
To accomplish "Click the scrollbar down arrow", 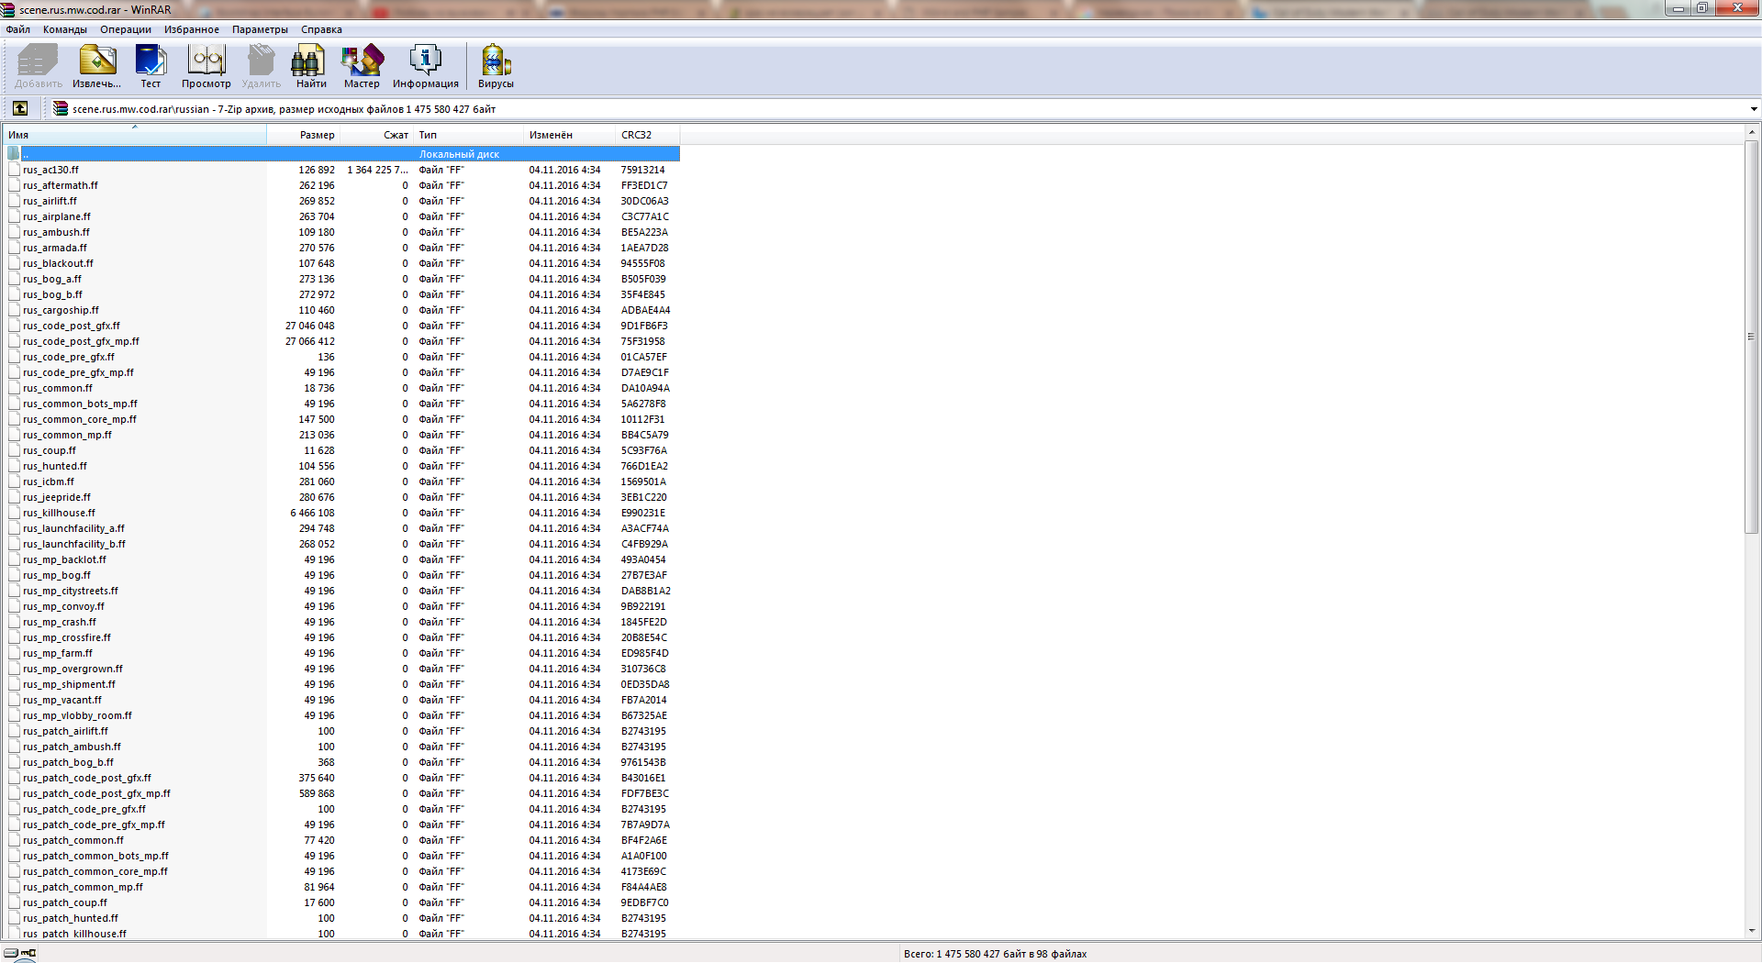I will 1752,931.
